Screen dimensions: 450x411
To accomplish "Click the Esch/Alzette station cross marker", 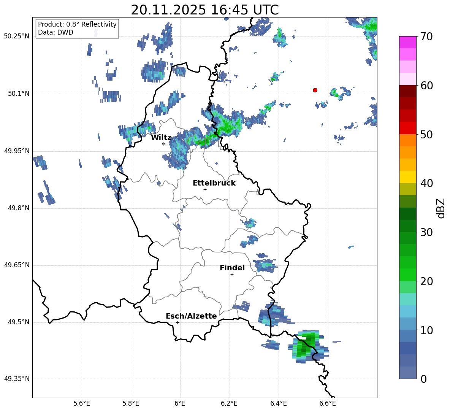I will pos(177,322).
